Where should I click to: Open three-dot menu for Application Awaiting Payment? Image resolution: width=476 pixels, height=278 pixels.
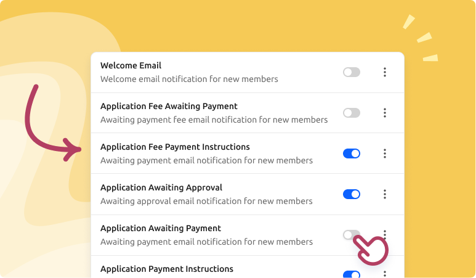385,234
